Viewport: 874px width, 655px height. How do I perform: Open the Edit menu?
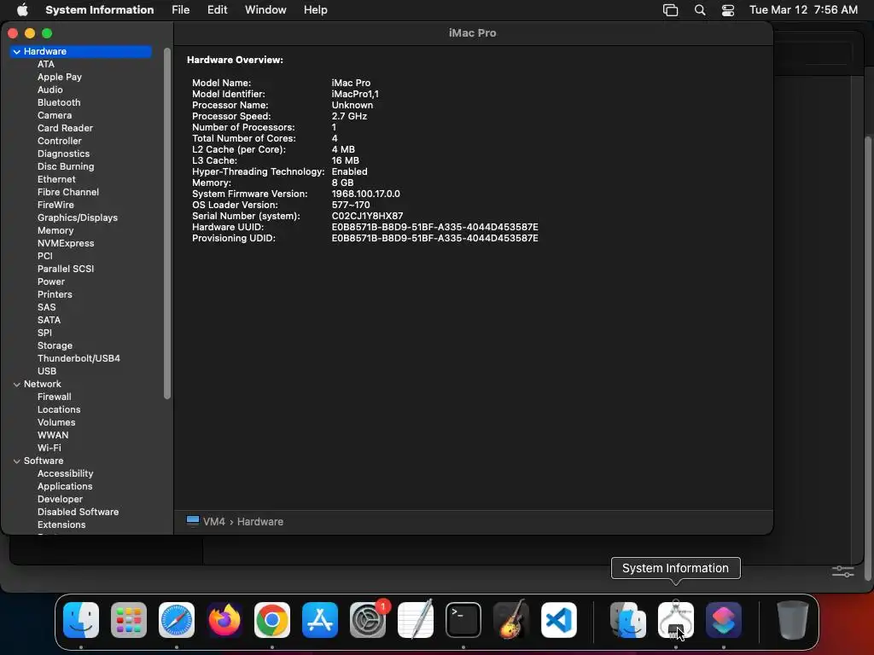[x=217, y=9]
